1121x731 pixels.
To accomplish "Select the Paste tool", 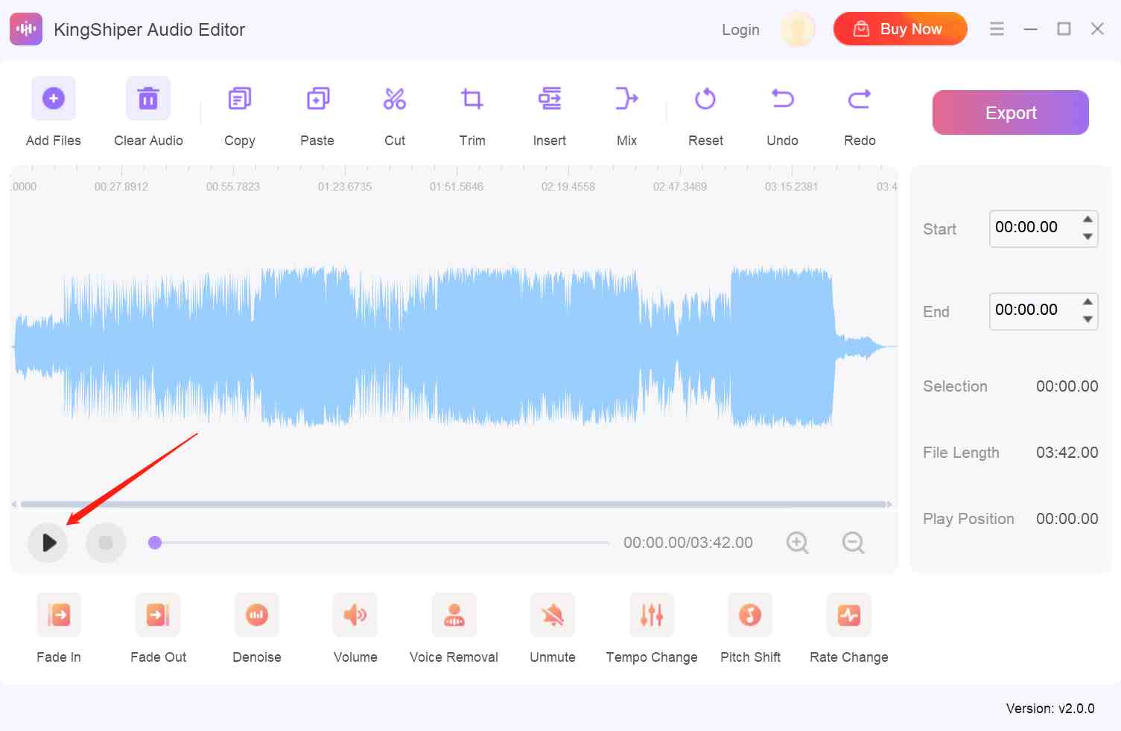I will 317,98.
